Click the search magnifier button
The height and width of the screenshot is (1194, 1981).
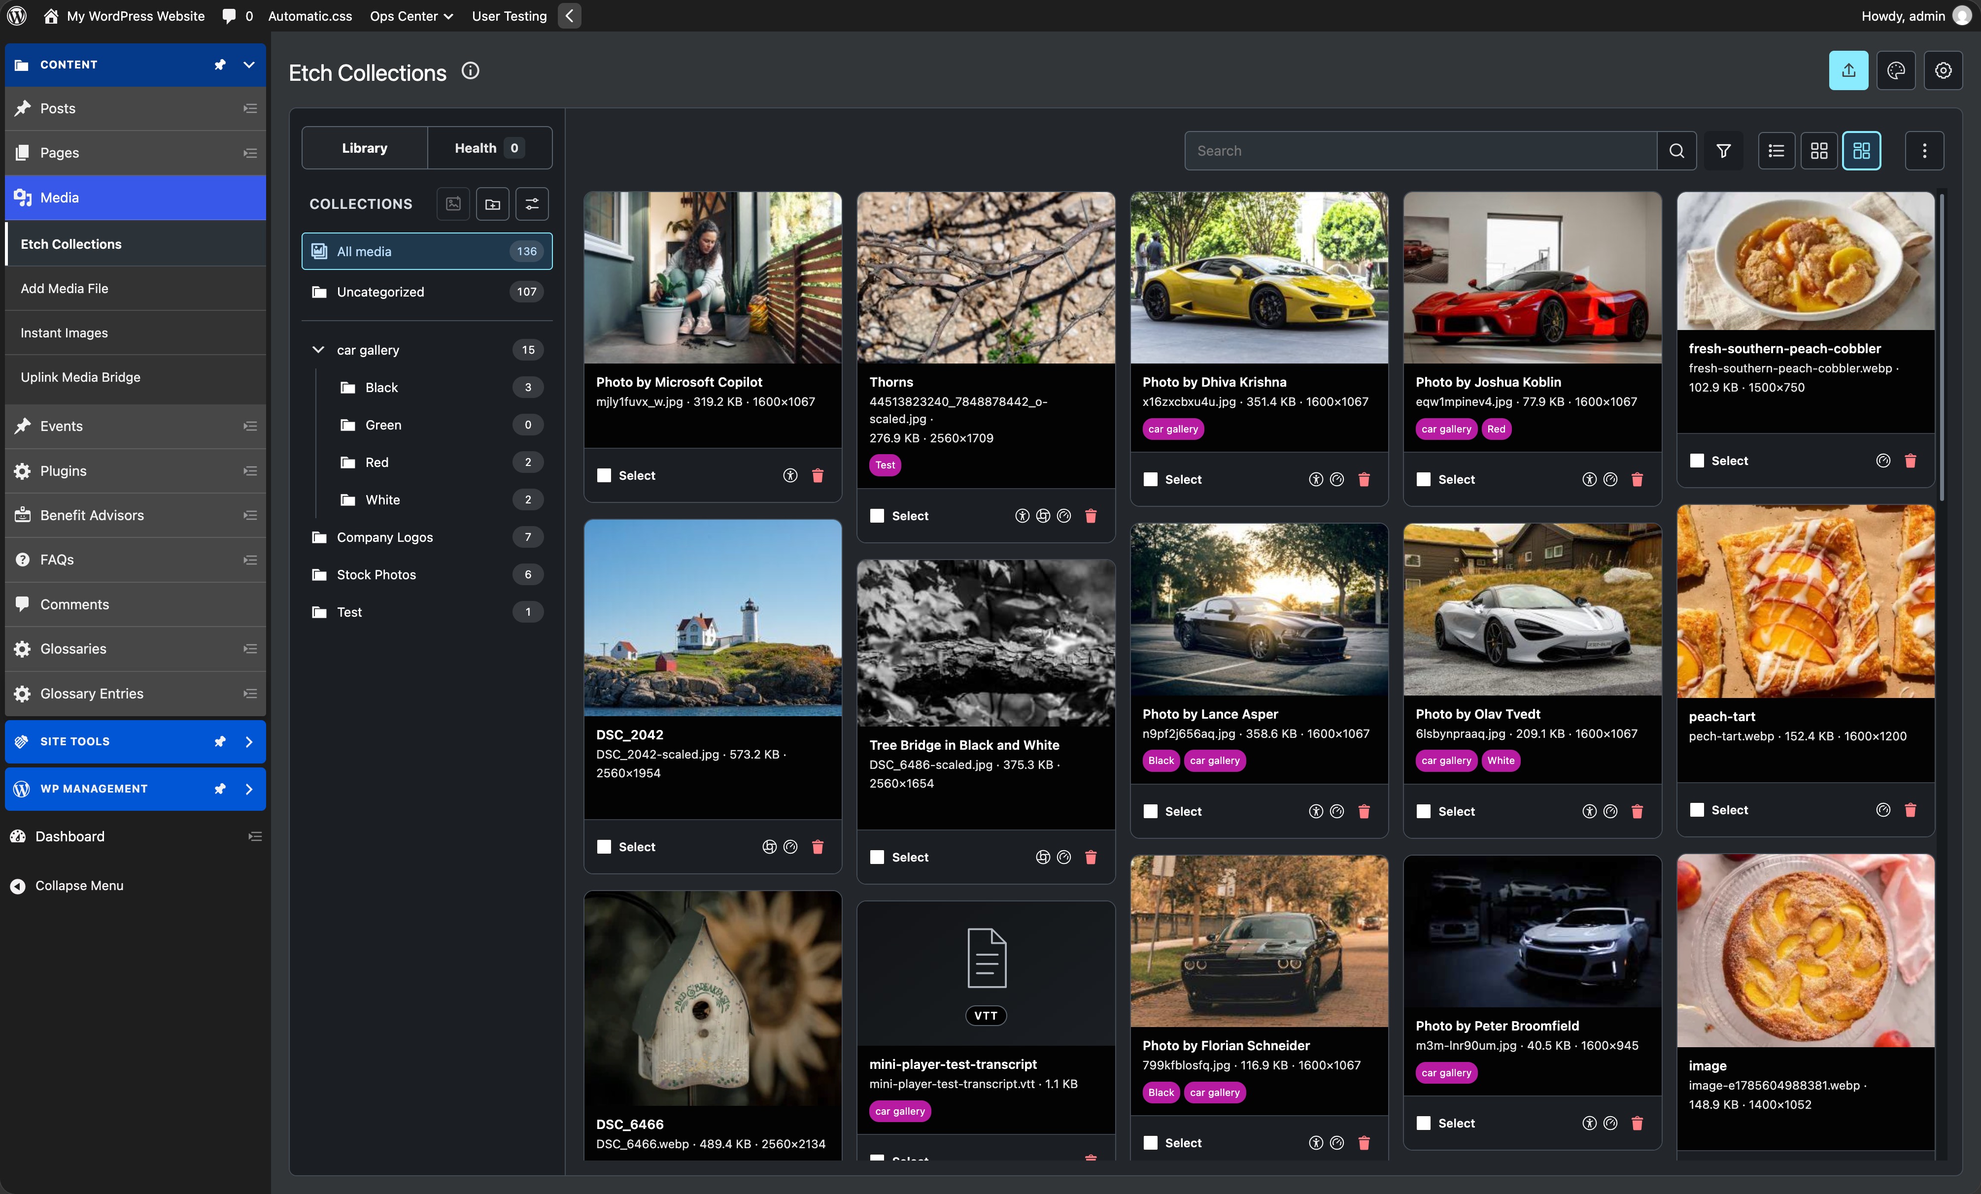(1676, 150)
